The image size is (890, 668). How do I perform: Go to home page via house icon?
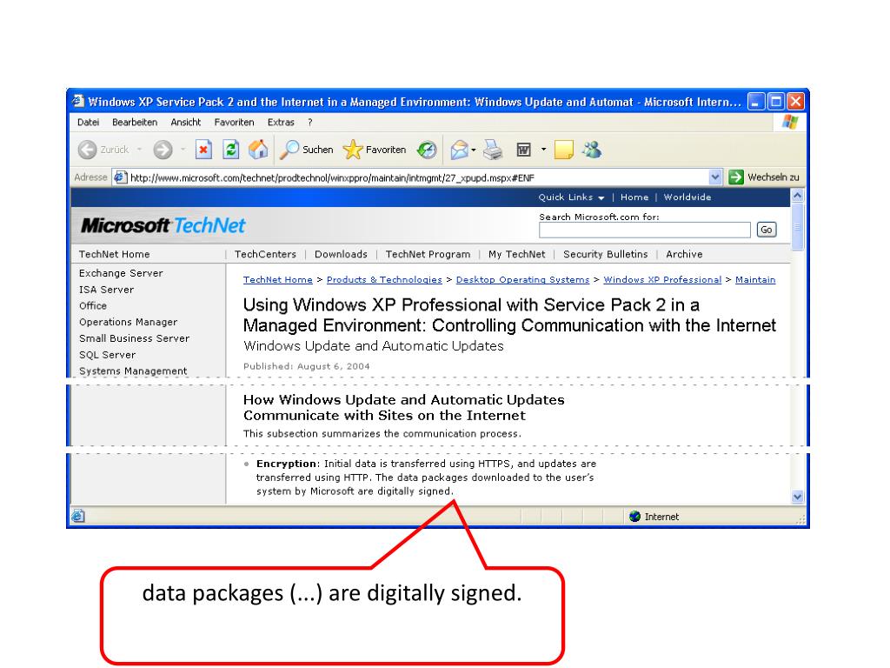pyautogui.click(x=257, y=150)
